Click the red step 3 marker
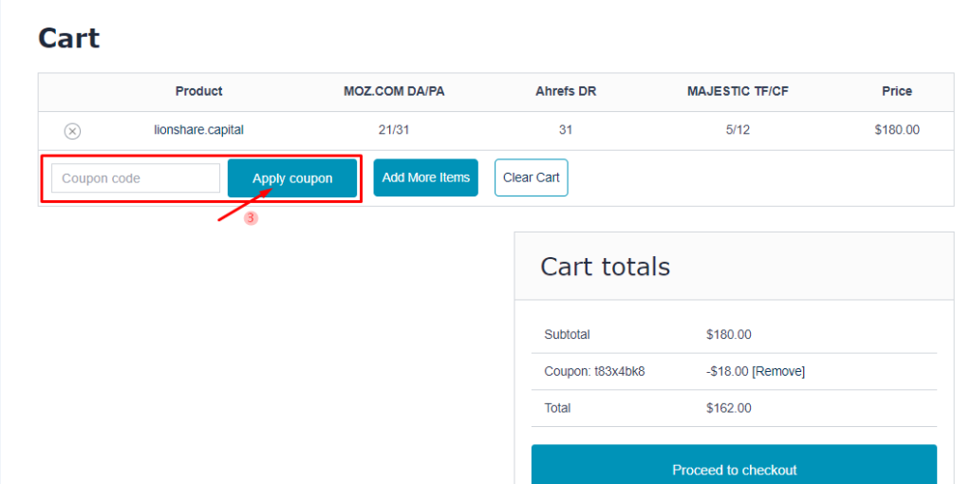This screenshot has width=972, height=484. click(251, 217)
